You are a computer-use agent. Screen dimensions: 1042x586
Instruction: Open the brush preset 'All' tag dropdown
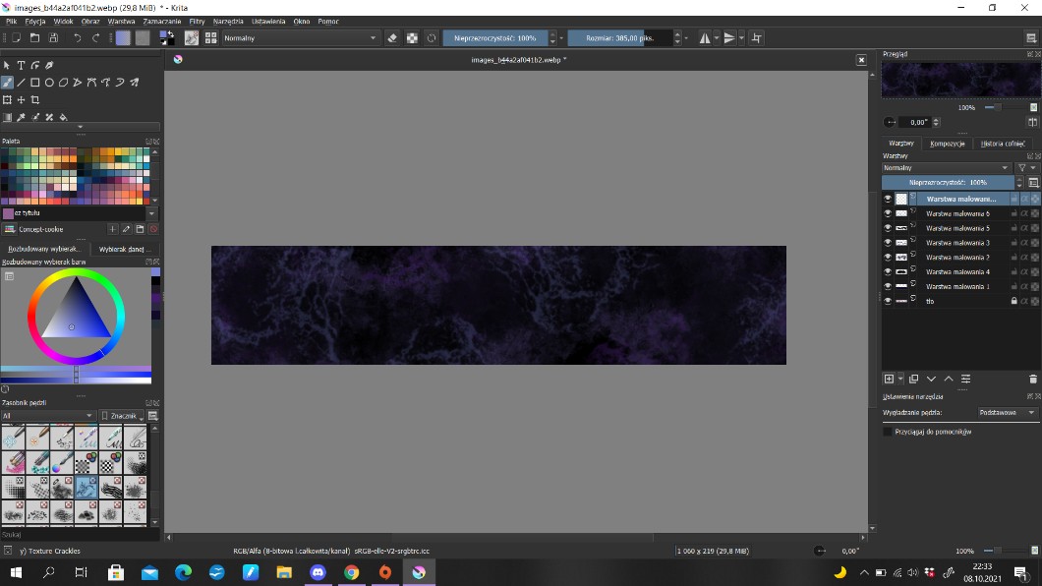(x=48, y=416)
